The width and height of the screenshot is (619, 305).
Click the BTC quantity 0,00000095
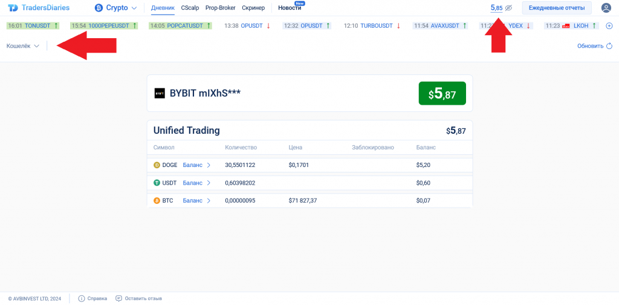point(240,201)
